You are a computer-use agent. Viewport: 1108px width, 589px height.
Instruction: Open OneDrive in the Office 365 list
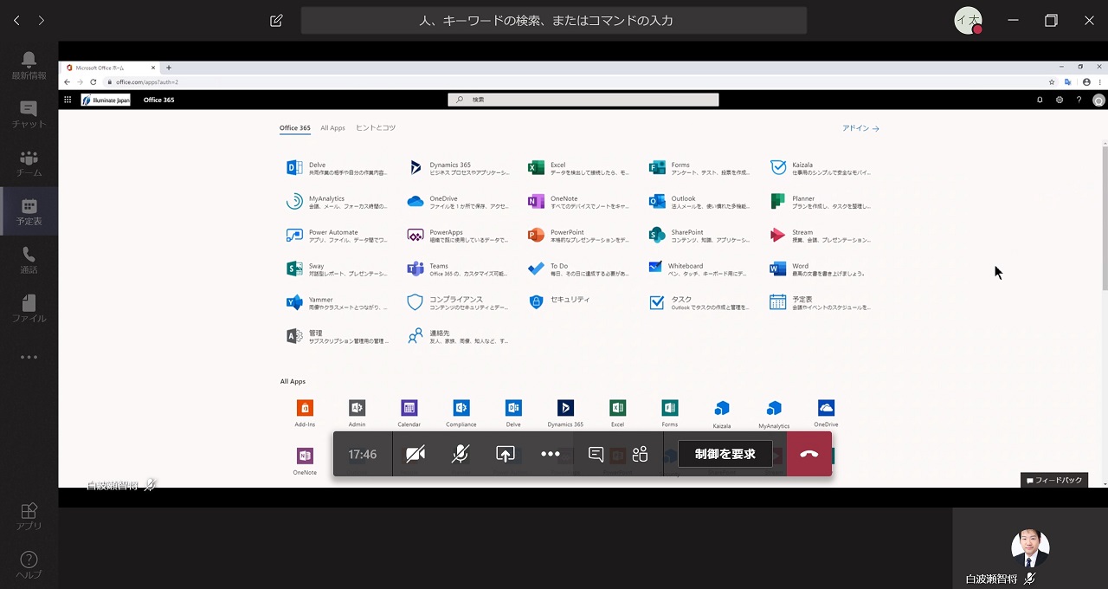457,202
